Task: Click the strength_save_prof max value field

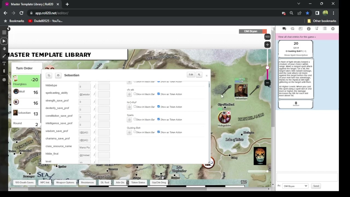Action: click(104, 102)
